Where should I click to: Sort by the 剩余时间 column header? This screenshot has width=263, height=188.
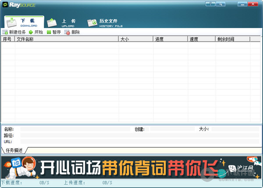point(233,39)
